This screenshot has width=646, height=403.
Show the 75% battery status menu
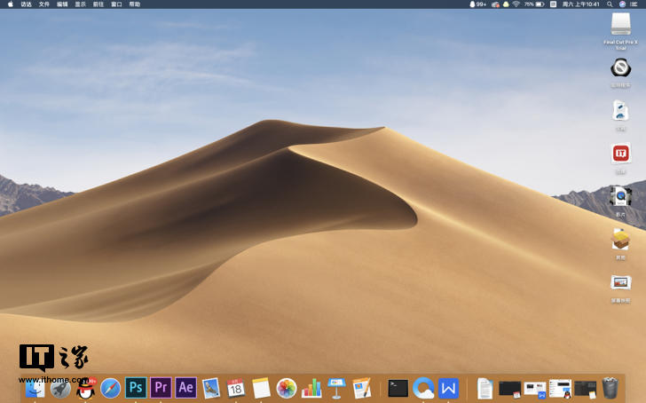534,4
